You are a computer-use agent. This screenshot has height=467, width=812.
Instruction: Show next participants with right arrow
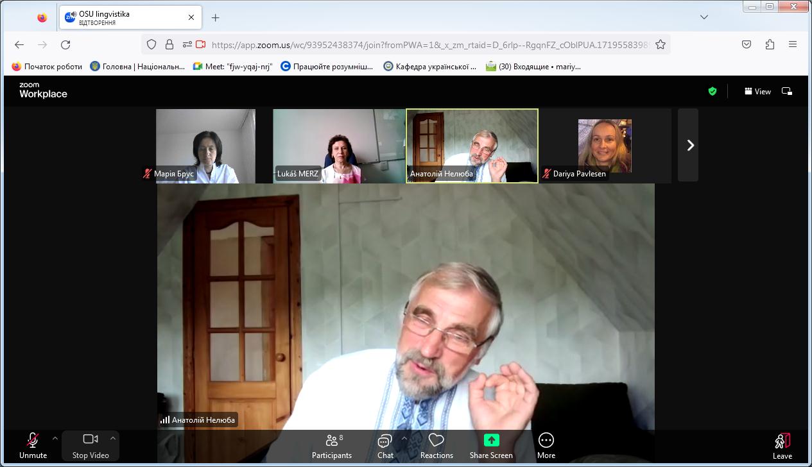(690, 146)
